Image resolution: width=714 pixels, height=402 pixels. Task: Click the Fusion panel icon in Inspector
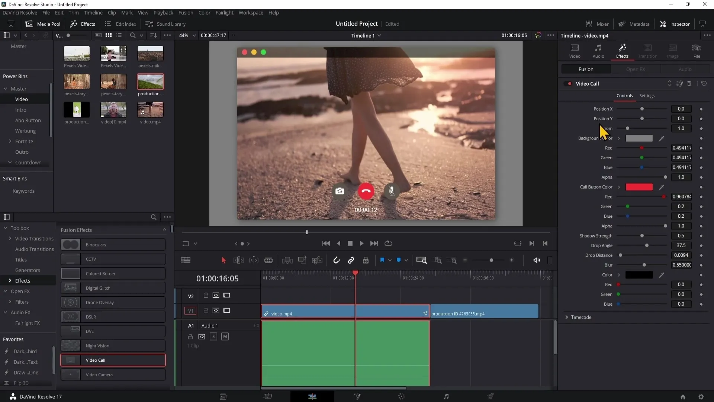click(586, 69)
